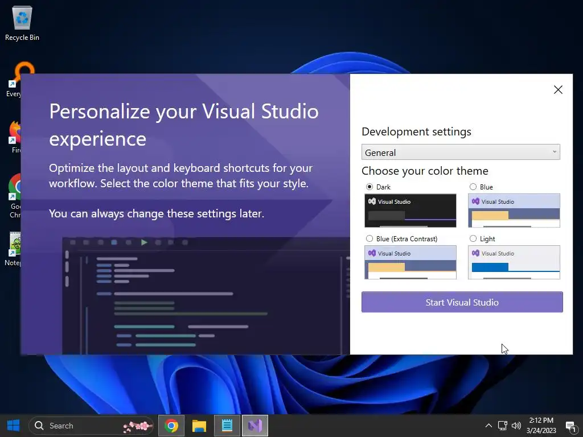Select the Blue color theme radio button
This screenshot has height=437, width=583.
[x=473, y=187]
